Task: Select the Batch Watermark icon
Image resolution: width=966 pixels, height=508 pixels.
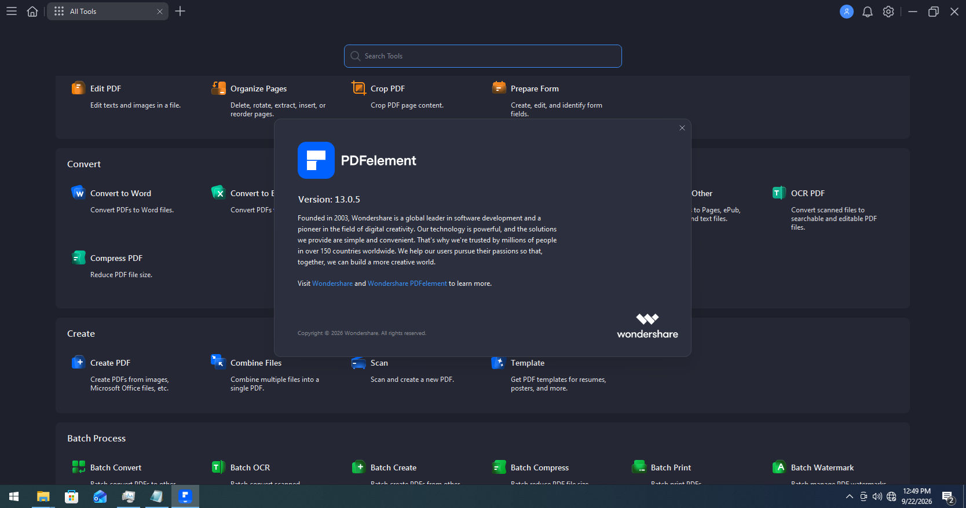Action: (x=779, y=467)
